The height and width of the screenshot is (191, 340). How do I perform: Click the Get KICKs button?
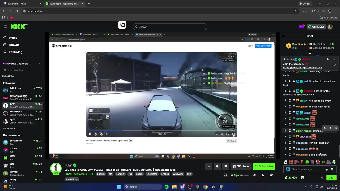pos(316,27)
